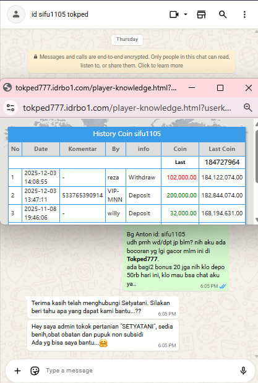
Task: Open the chat three-dot menu
Action: pyautogui.click(x=244, y=14)
